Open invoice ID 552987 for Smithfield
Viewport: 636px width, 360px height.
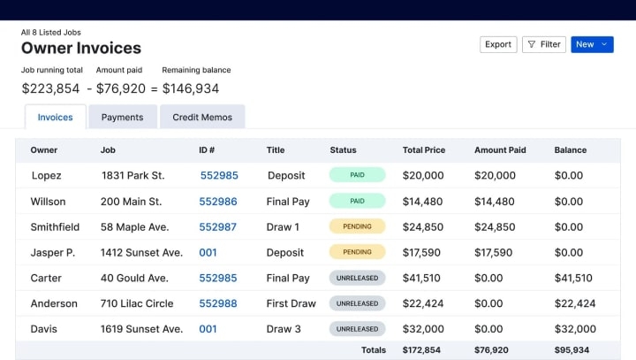[x=218, y=227]
